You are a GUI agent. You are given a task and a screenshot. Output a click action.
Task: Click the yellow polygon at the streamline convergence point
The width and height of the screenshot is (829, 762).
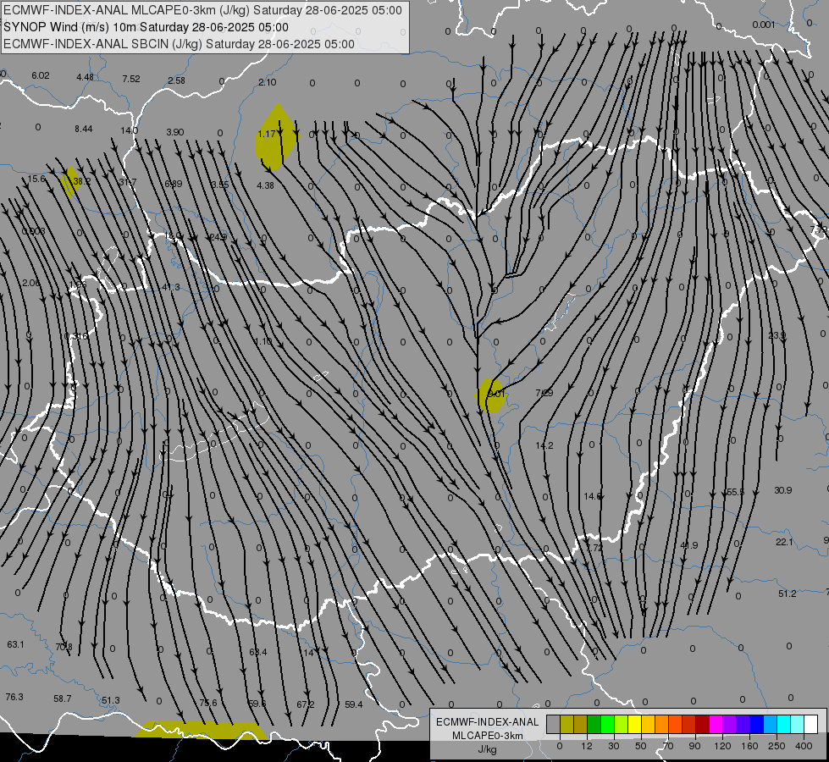[x=491, y=395]
